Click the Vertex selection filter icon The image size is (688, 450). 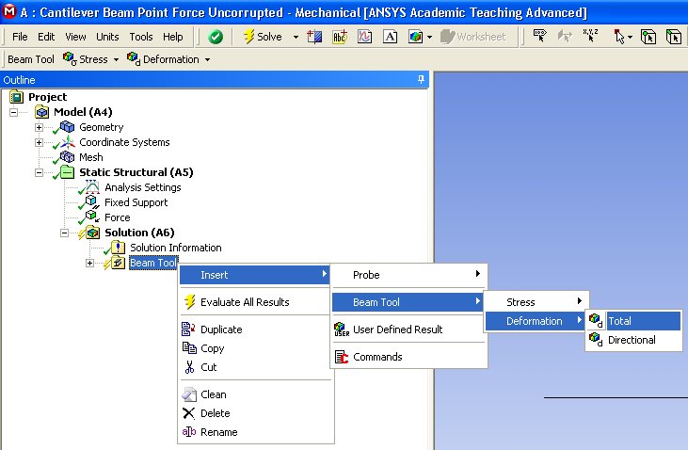(648, 37)
